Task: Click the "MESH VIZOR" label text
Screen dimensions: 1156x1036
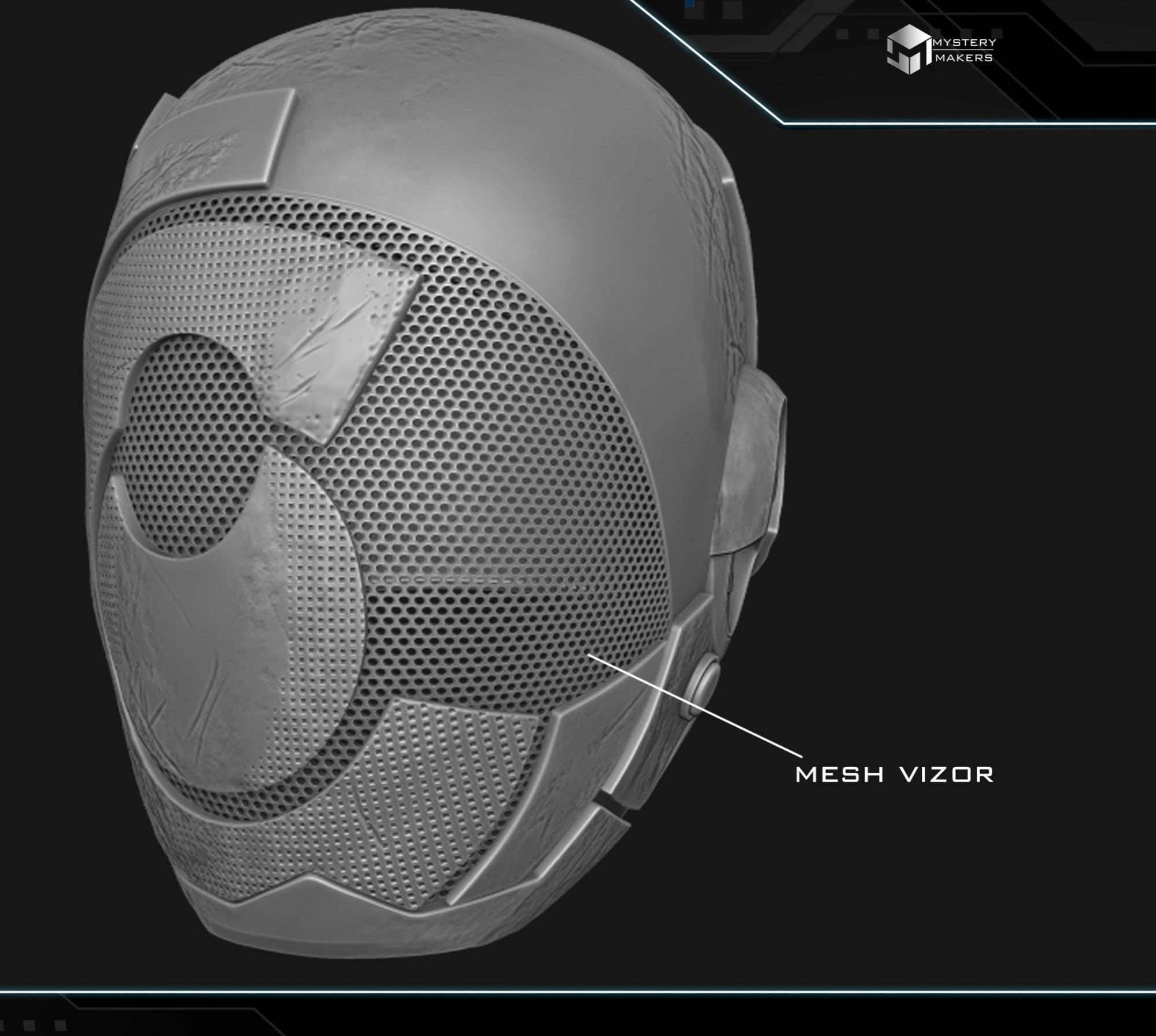Action: tap(895, 775)
